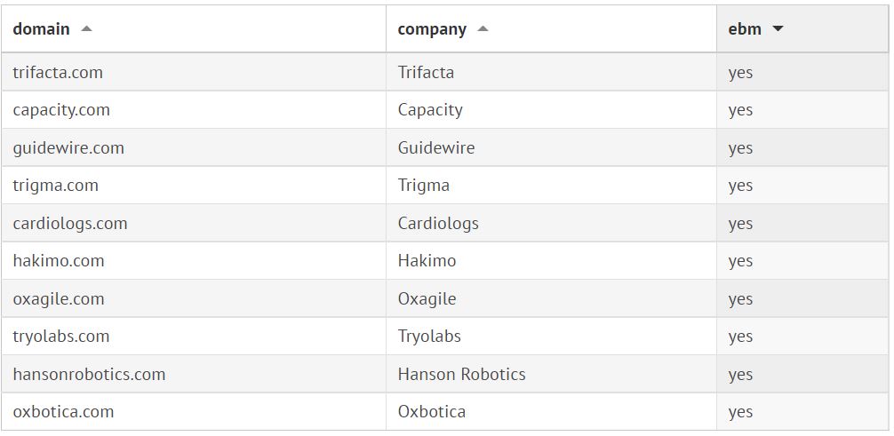Select the hakimo.com domain cell
The width and height of the screenshot is (894, 436).
click(x=59, y=261)
